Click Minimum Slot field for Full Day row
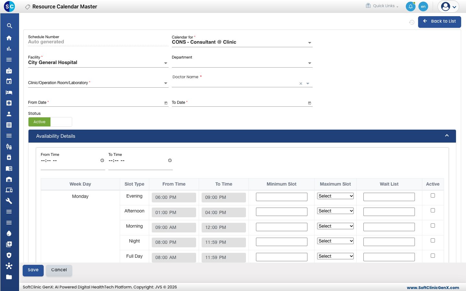 (x=282, y=257)
